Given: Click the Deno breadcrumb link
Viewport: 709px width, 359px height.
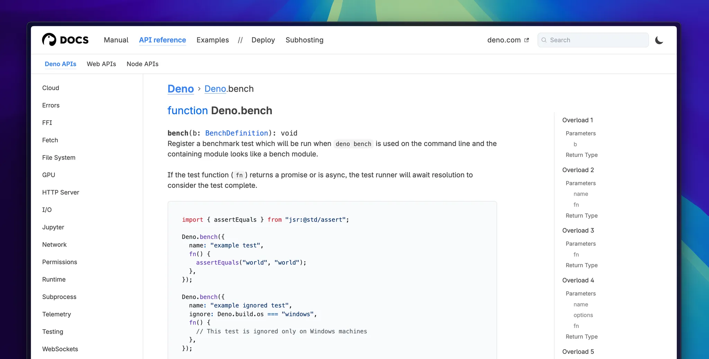Looking at the screenshot, I should click(180, 89).
